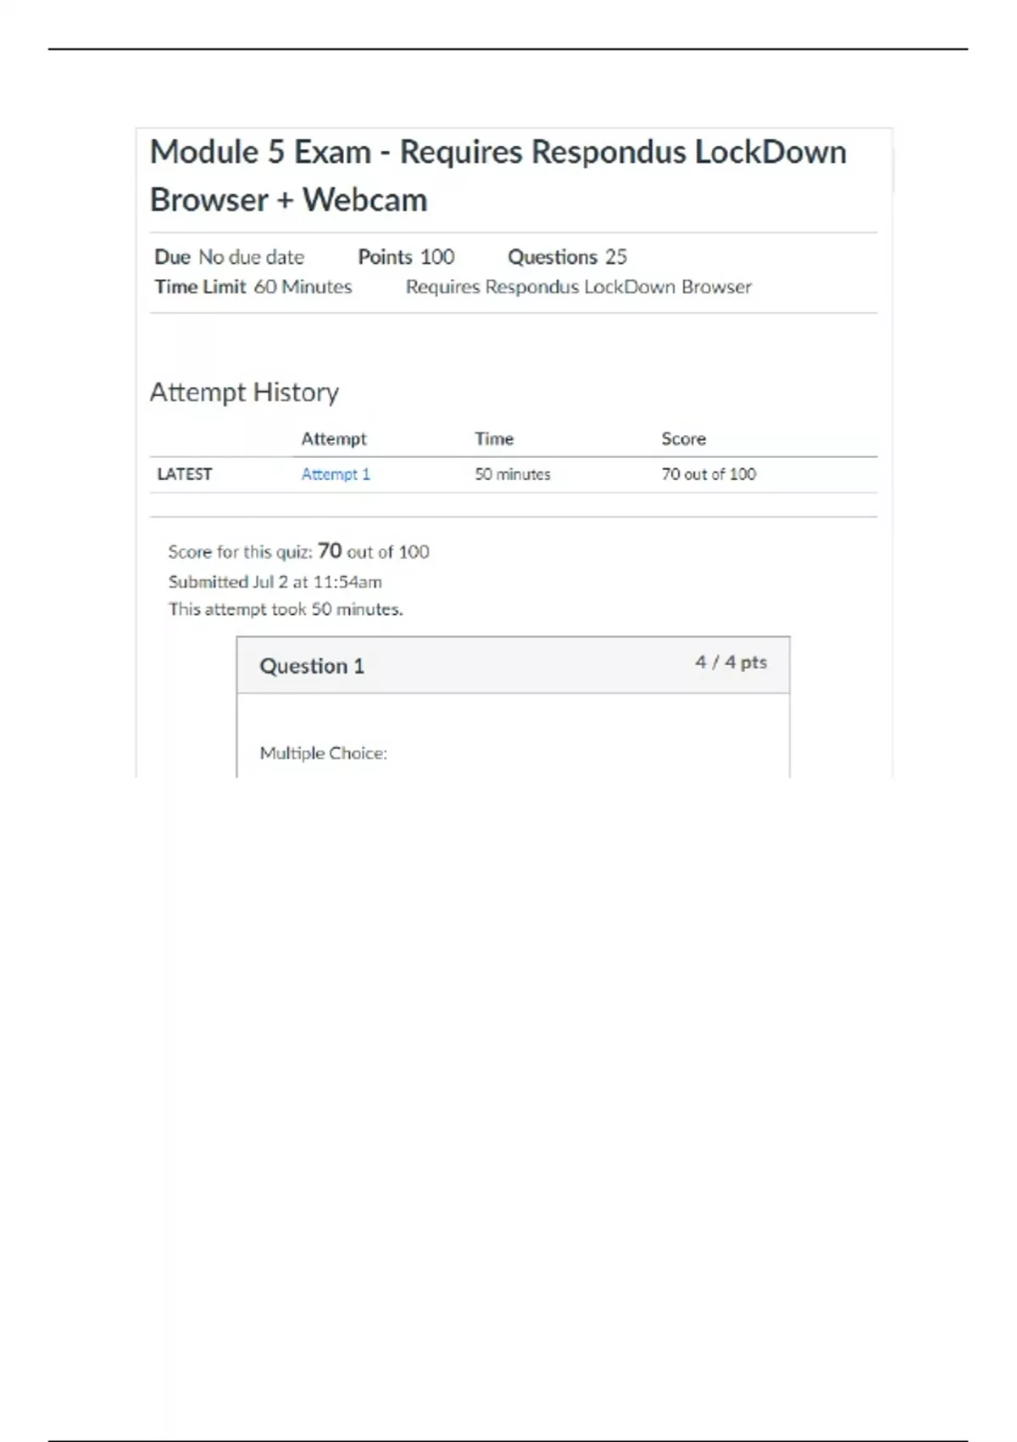Click the Score column header
1017x1442 pixels.
click(683, 439)
